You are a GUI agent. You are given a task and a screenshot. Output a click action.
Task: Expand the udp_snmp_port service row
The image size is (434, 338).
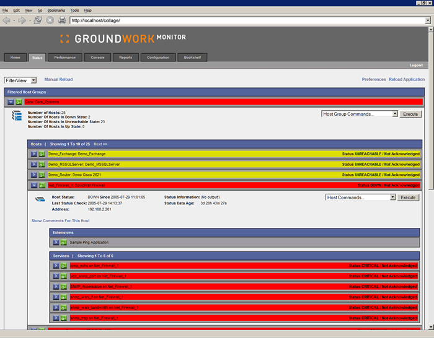point(56,276)
